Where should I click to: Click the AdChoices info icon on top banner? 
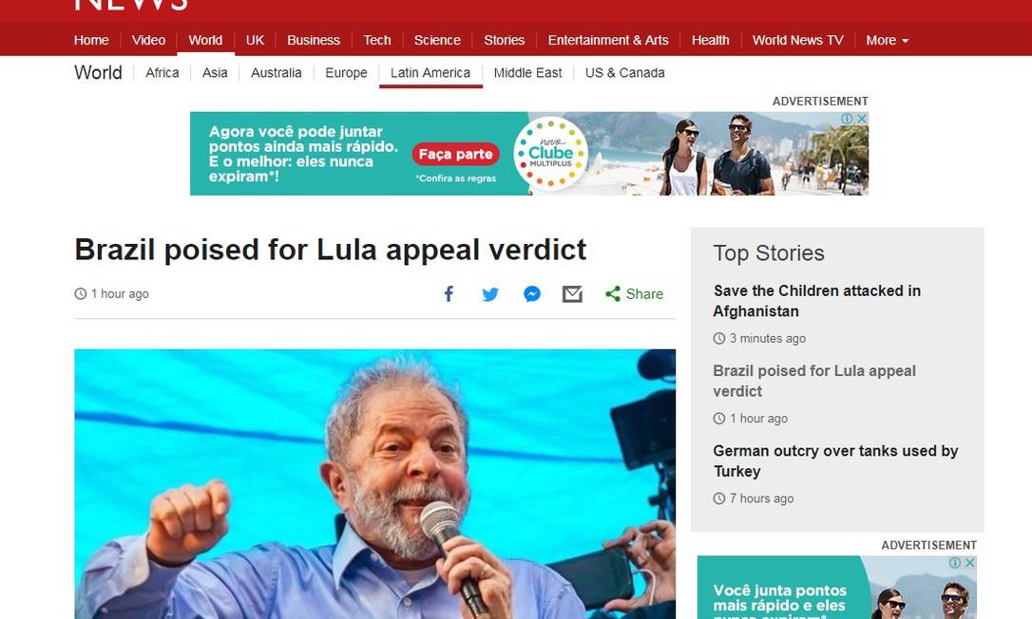coord(847,119)
